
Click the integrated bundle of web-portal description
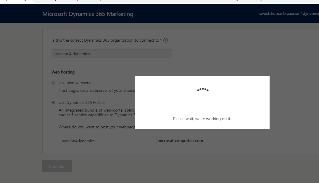[96, 110]
